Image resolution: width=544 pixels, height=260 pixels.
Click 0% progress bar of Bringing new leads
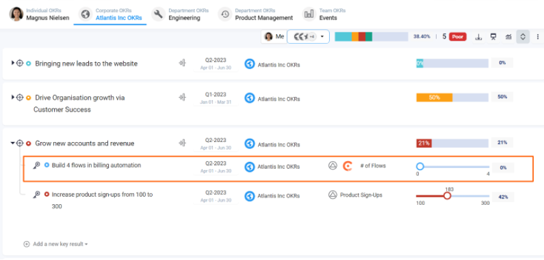click(452, 63)
